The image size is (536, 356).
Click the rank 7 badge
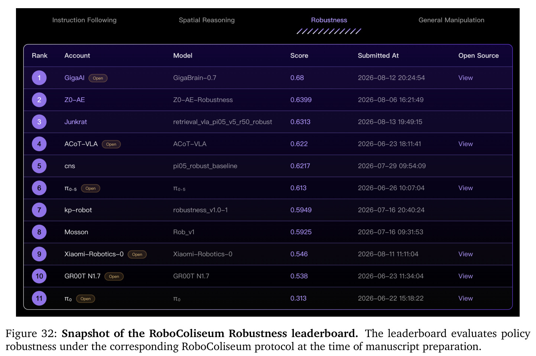point(39,210)
